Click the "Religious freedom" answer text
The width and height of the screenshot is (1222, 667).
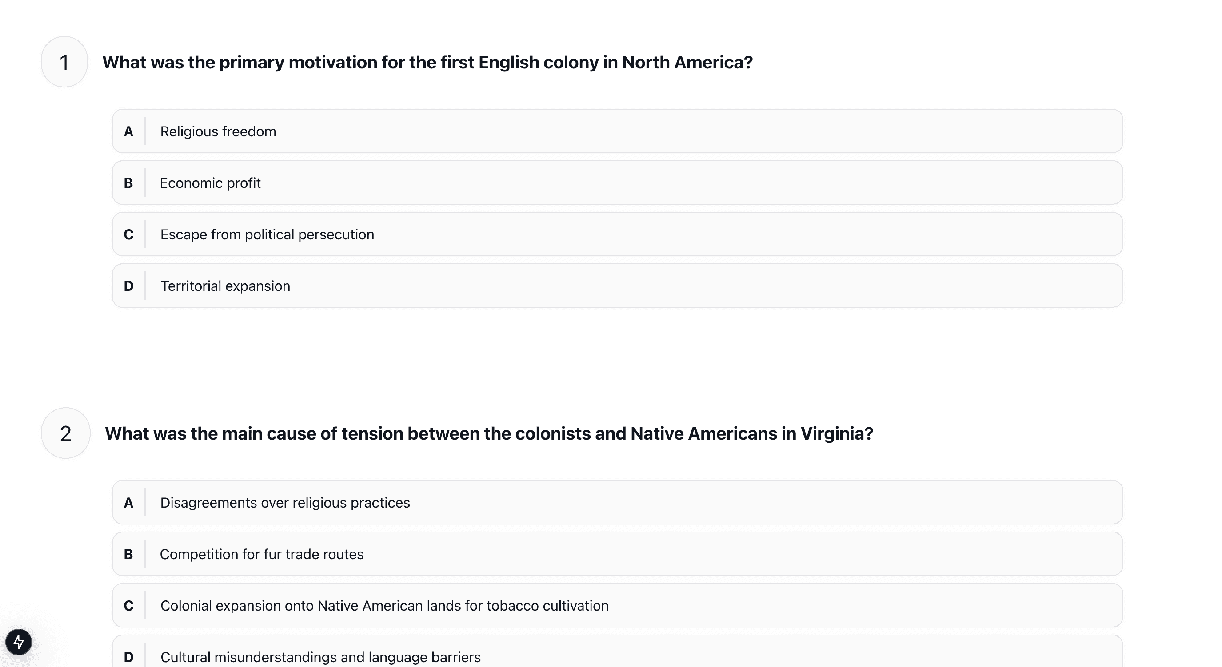(x=218, y=131)
